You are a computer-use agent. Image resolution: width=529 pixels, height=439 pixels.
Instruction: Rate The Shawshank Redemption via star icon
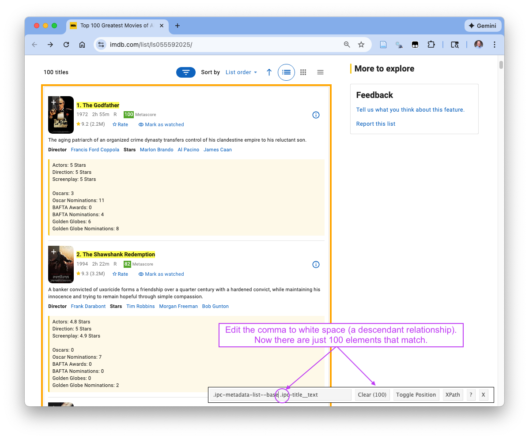120,274
